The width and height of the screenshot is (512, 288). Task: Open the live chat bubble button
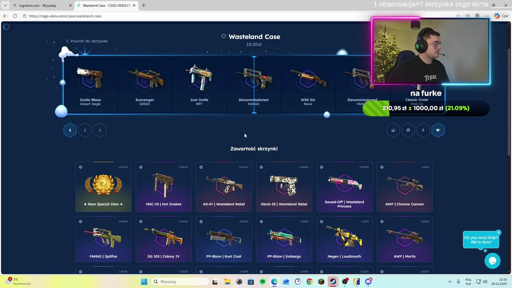[x=492, y=261]
